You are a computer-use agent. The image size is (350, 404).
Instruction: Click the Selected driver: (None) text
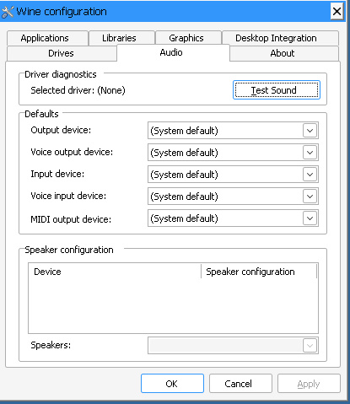[78, 90]
